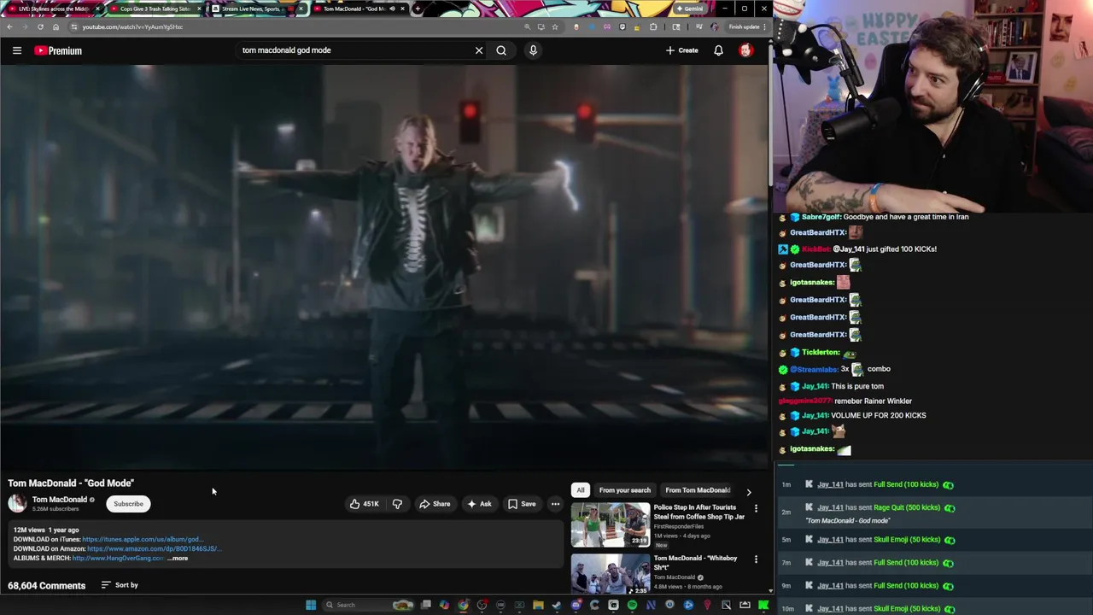Open the account avatar menu
Screen dimensions: 1093x615
coord(745,50)
